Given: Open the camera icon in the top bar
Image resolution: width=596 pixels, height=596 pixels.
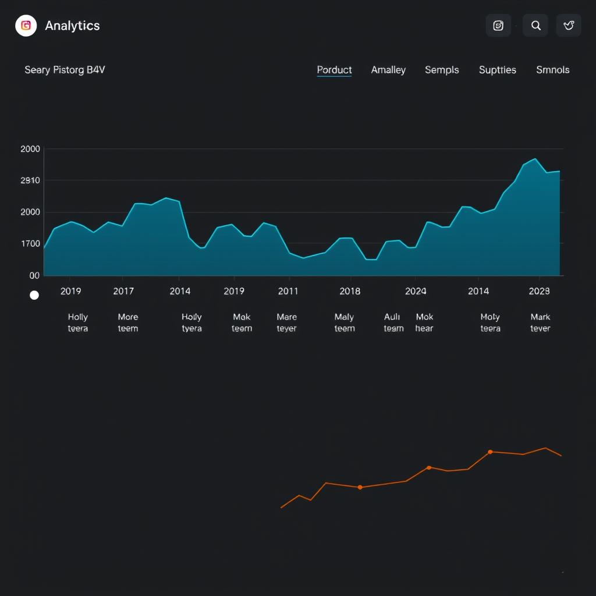Looking at the screenshot, I should [x=498, y=25].
